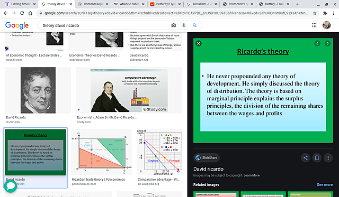Click the study.com source text
339x197 pixels.
84,122
